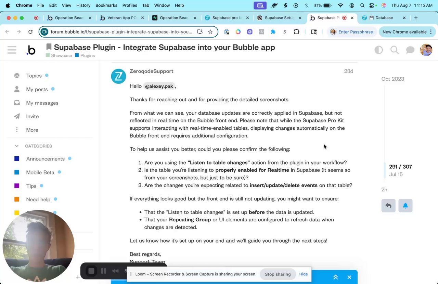Open the Chrome extensions puzzle icon

click(x=296, y=32)
